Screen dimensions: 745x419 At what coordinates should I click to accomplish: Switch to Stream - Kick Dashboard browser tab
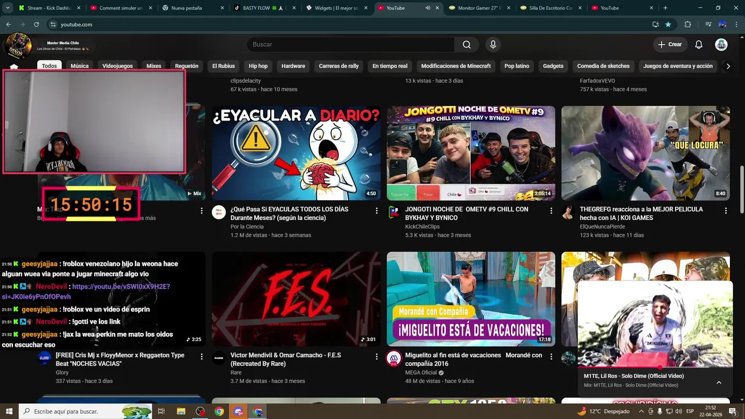pos(51,8)
